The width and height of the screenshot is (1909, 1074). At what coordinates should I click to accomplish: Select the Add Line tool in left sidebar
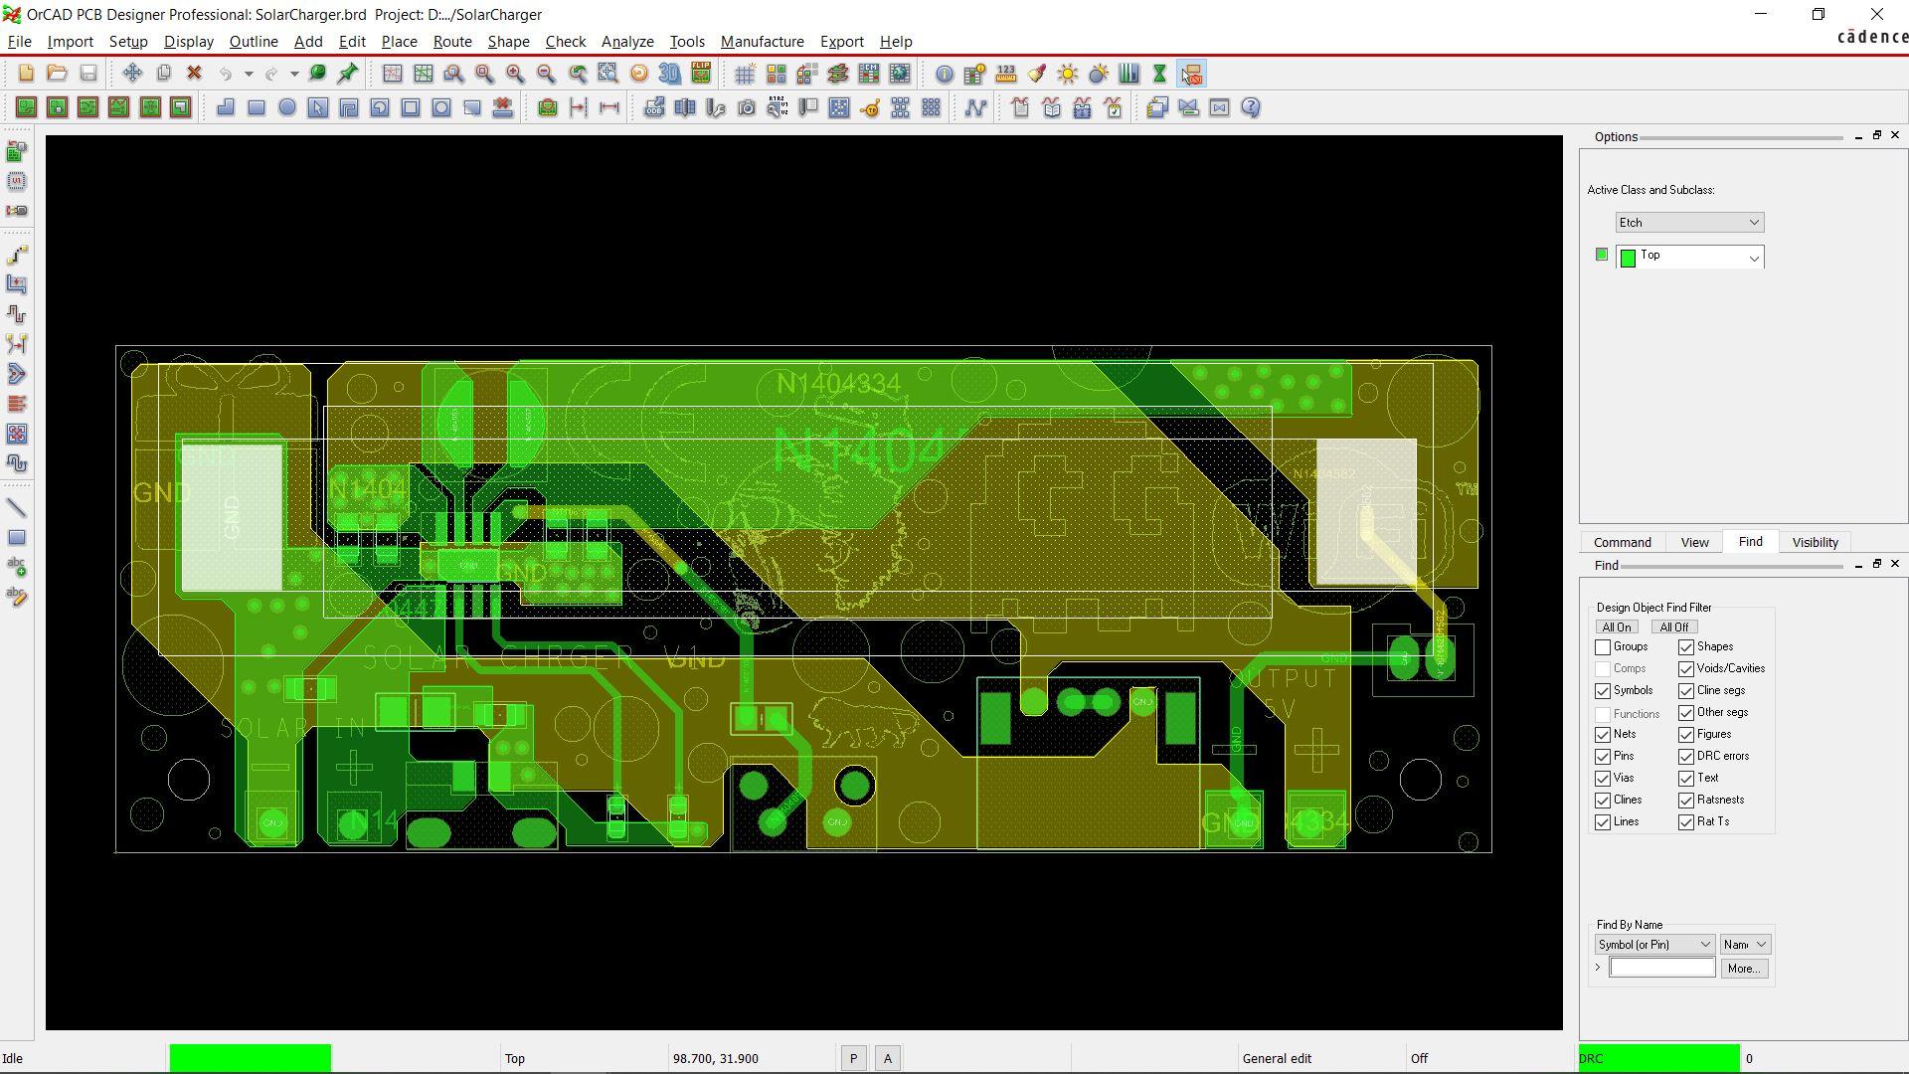(x=17, y=508)
